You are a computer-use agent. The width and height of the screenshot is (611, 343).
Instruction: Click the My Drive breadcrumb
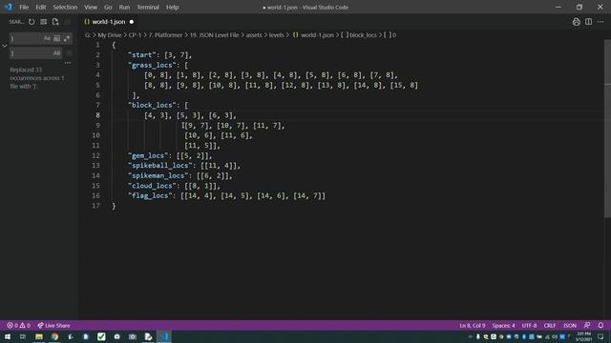(110, 35)
